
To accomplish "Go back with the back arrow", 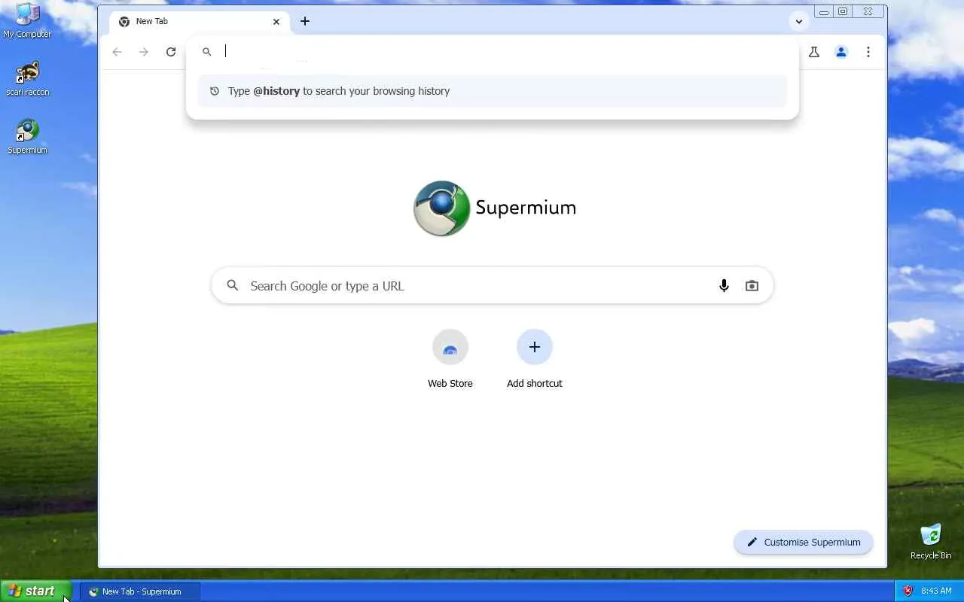I will [117, 52].
